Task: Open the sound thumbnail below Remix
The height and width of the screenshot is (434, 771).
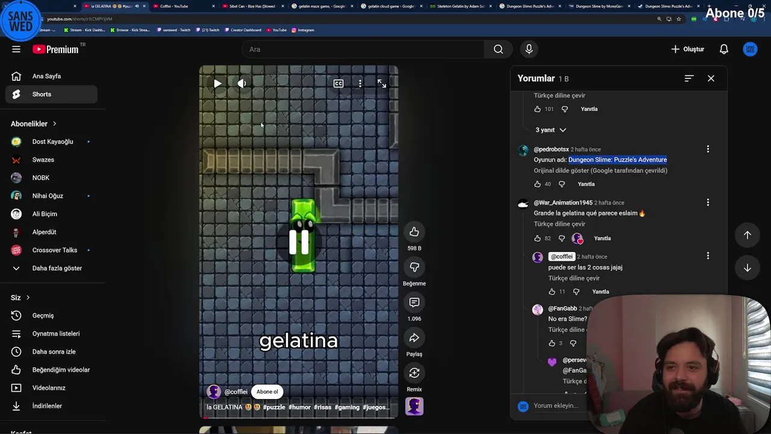Action: pos(414,406)
